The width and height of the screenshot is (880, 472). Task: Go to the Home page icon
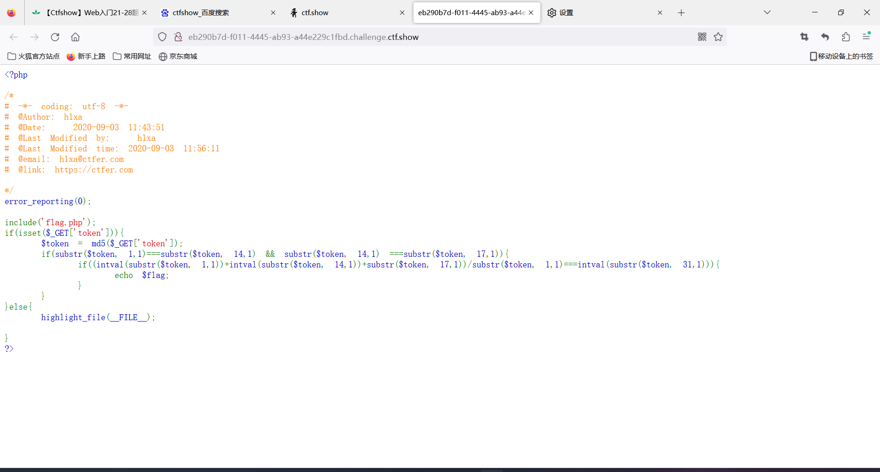pyautogui.click(x=76, y=37)
